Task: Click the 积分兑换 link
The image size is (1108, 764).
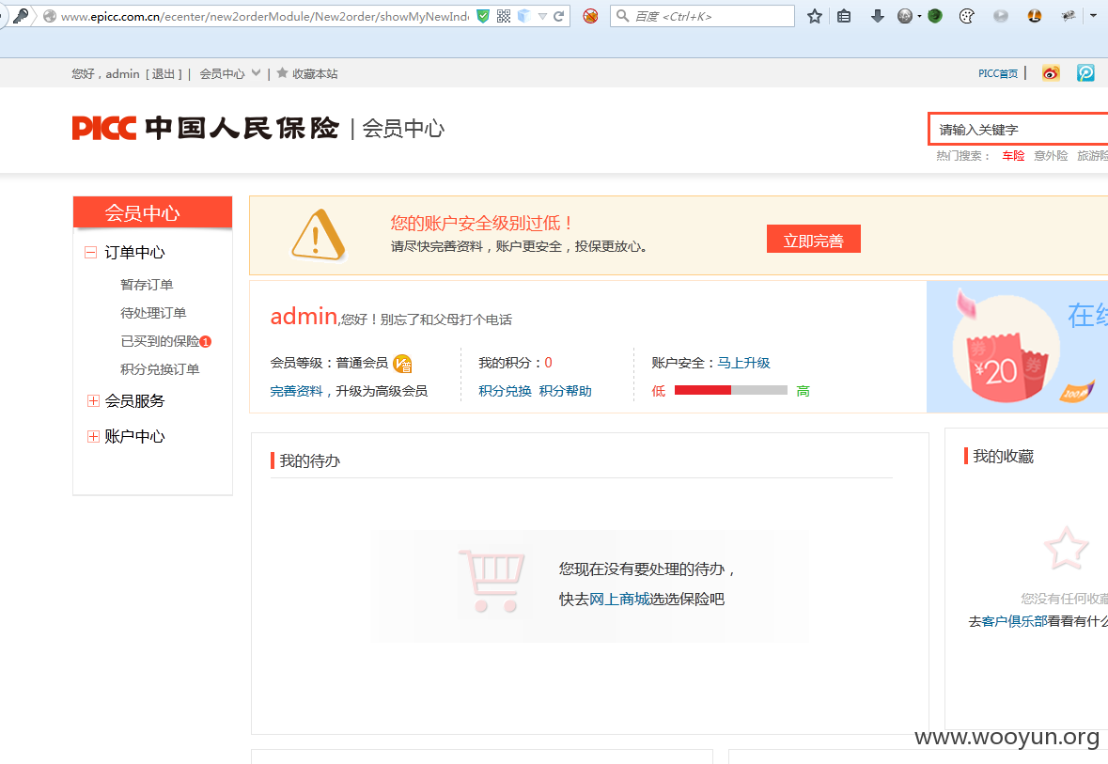Action: 505,392
